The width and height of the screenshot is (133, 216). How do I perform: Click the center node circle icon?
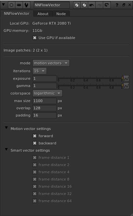[11, 5]
